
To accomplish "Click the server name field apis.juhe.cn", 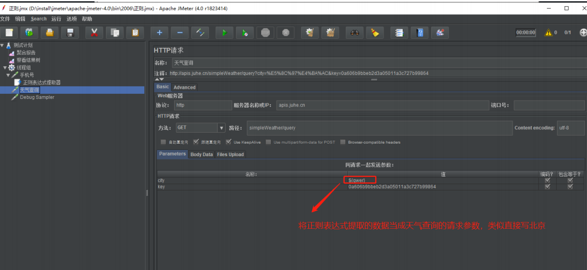I will [383, 105].
